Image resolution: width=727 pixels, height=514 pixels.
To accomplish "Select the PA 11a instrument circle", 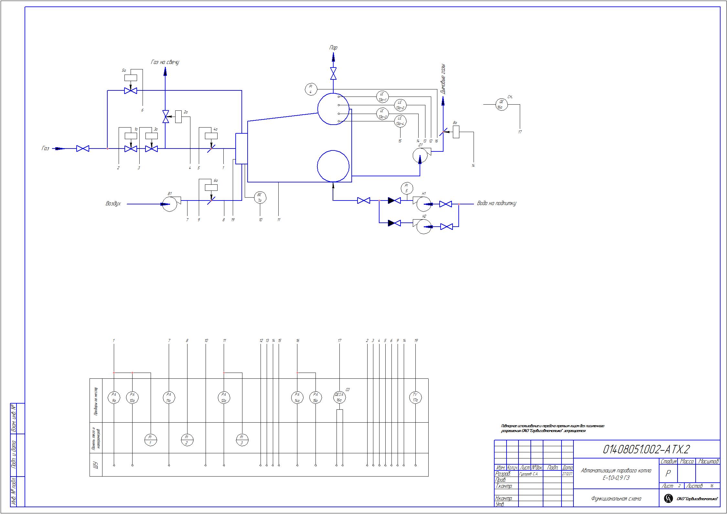I will point(169,397).
